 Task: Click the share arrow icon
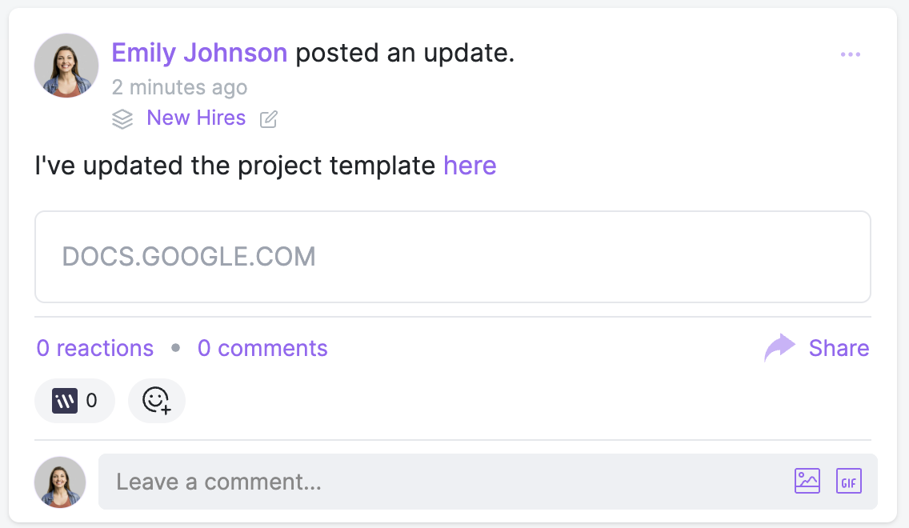(779, 348)
